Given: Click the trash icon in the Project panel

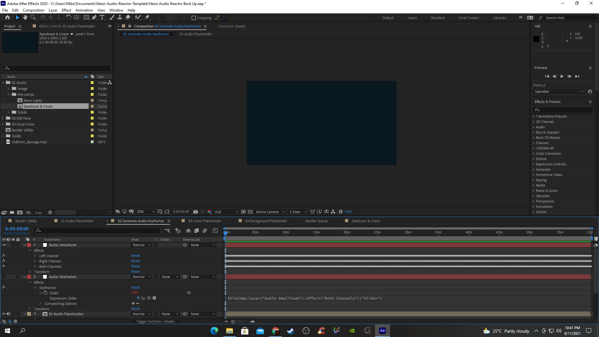Looking at the screenshot, I should 50,212.
